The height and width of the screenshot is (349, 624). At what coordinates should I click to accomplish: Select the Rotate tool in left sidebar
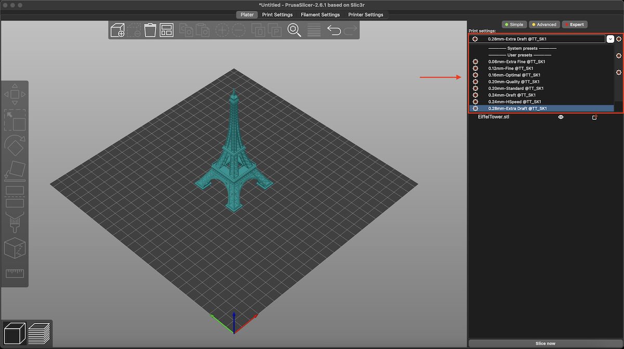pos(15,145)
